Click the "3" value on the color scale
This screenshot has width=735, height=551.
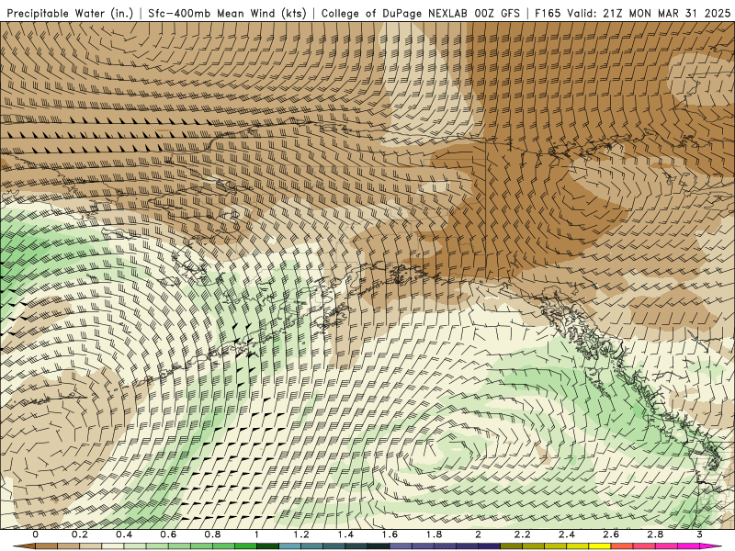(x=699, y=534)
